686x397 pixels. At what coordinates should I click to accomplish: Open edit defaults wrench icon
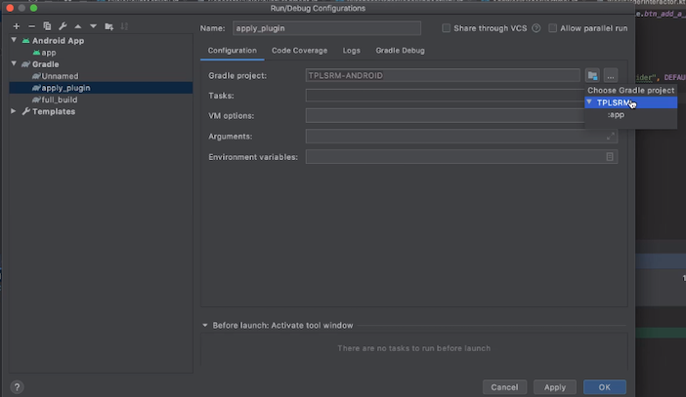coord(63,25)
